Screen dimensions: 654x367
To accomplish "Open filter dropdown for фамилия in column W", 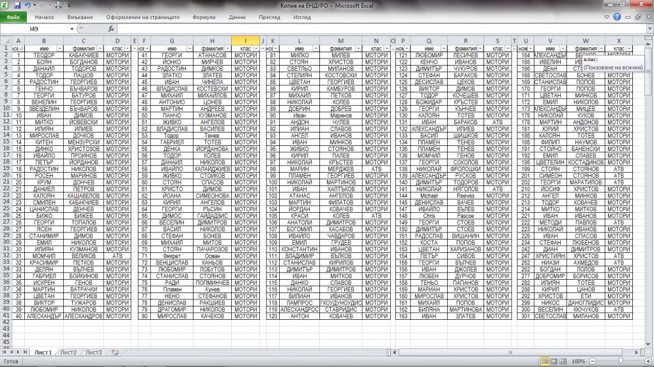I will [601, 48].
